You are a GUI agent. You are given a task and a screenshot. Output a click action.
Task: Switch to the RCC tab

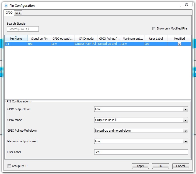coord(18,13)
